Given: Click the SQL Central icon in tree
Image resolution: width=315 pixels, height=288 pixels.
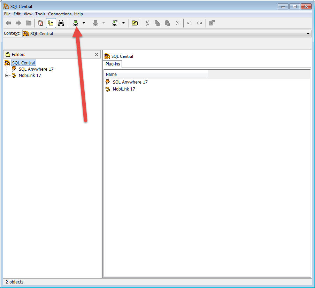Looking at the screenshot, I should point(7,63).
